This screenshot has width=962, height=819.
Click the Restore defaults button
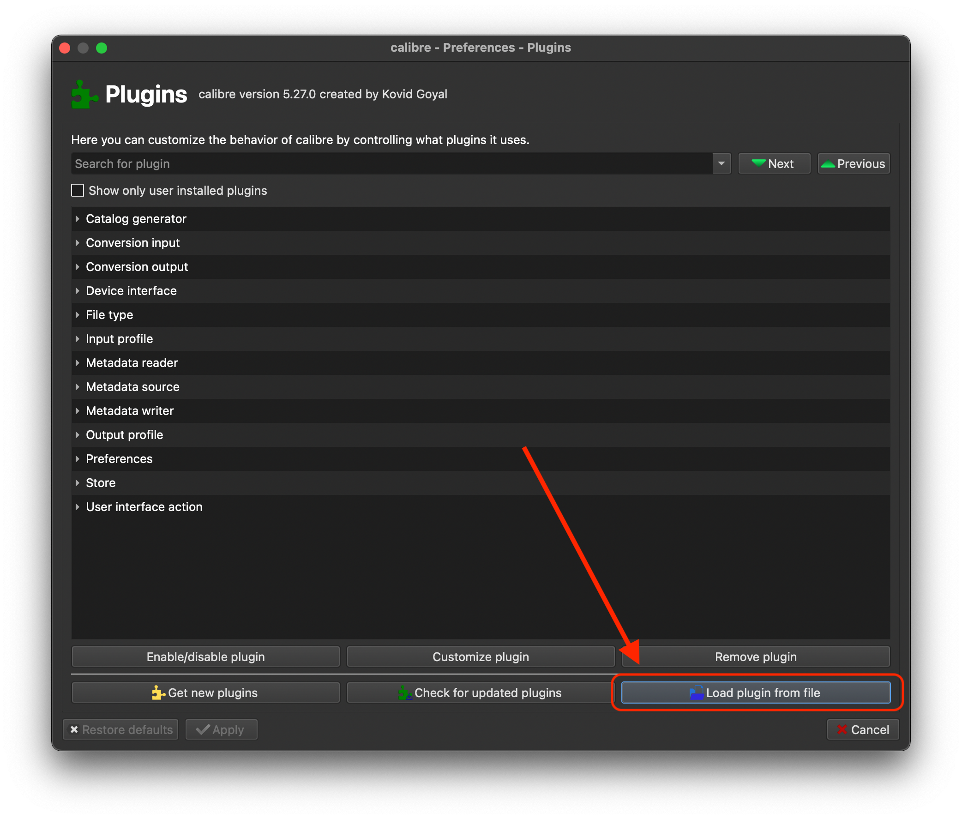(121, 729)
